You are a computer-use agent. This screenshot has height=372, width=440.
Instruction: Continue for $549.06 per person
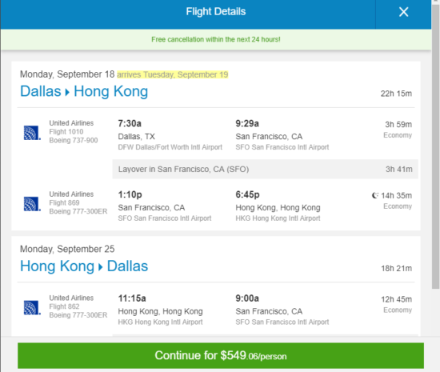[221, 355]
